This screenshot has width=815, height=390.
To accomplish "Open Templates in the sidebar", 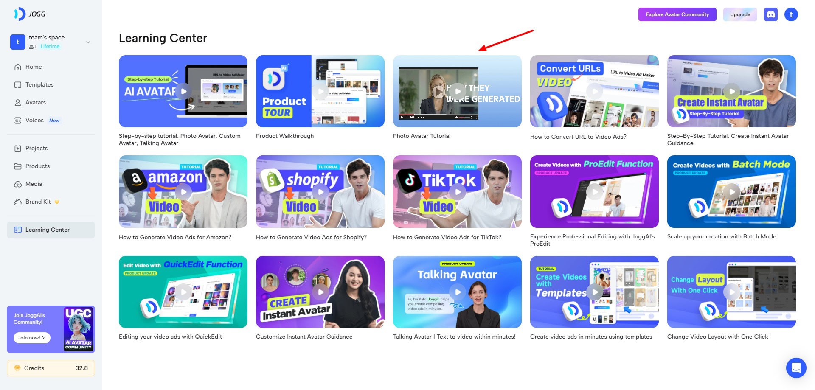I will tap(39, 85).
